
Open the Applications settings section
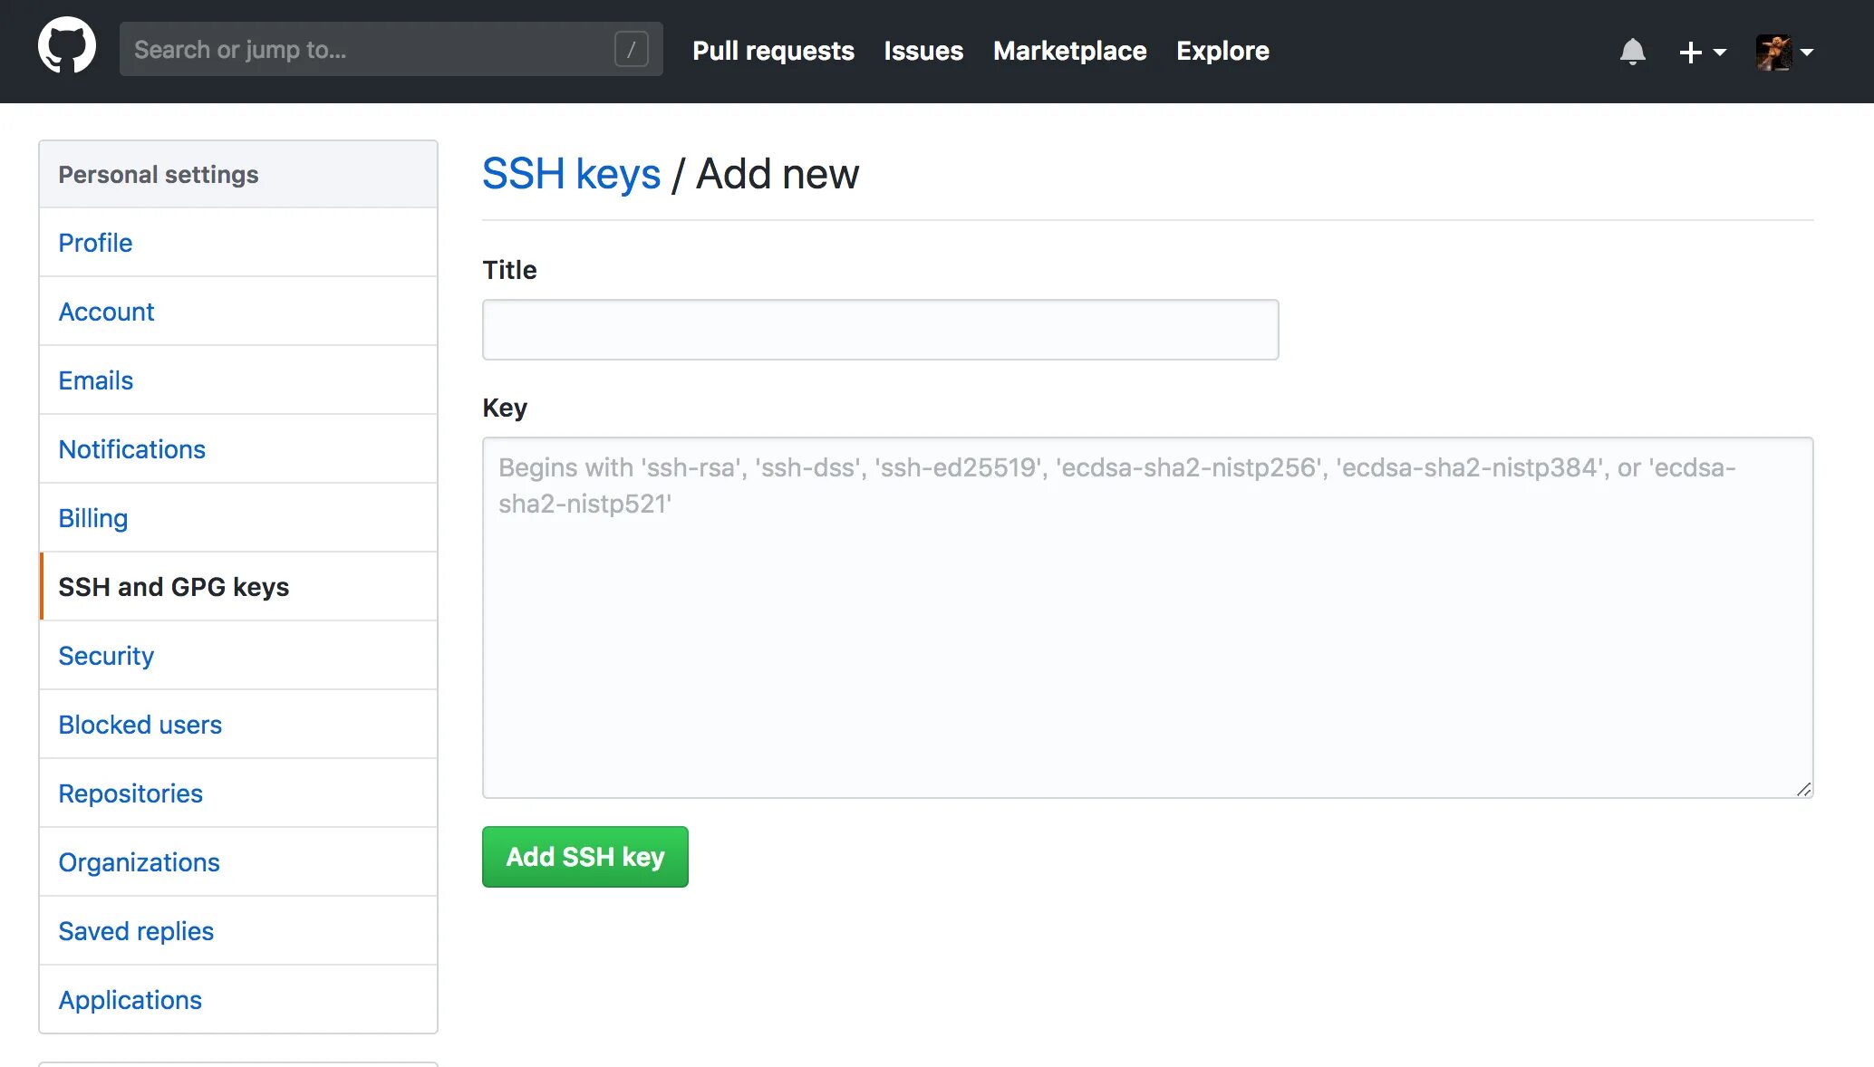130,1000
